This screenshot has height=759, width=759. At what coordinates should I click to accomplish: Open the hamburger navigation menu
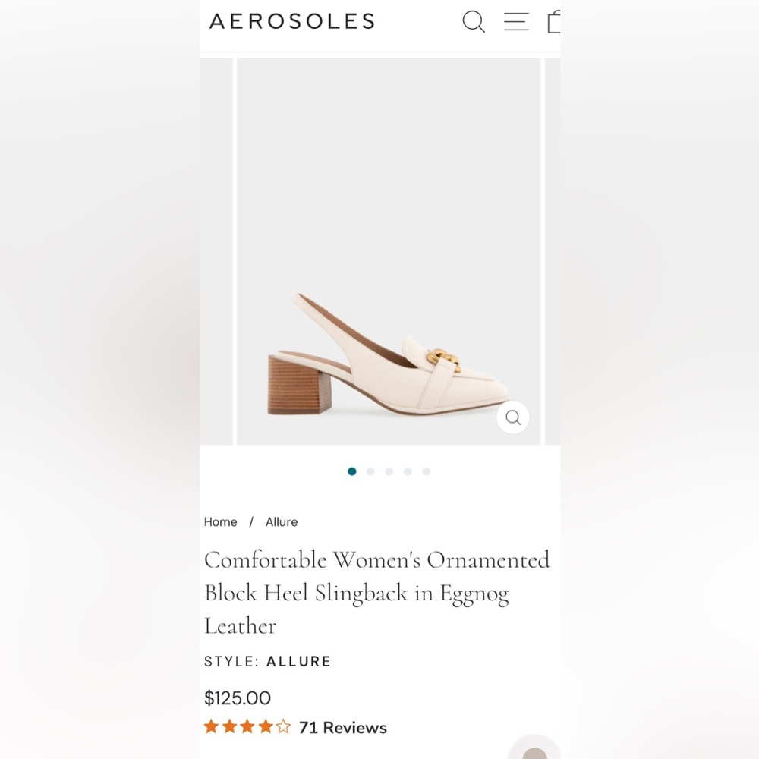pyautogui.click(x=516, y=22)
